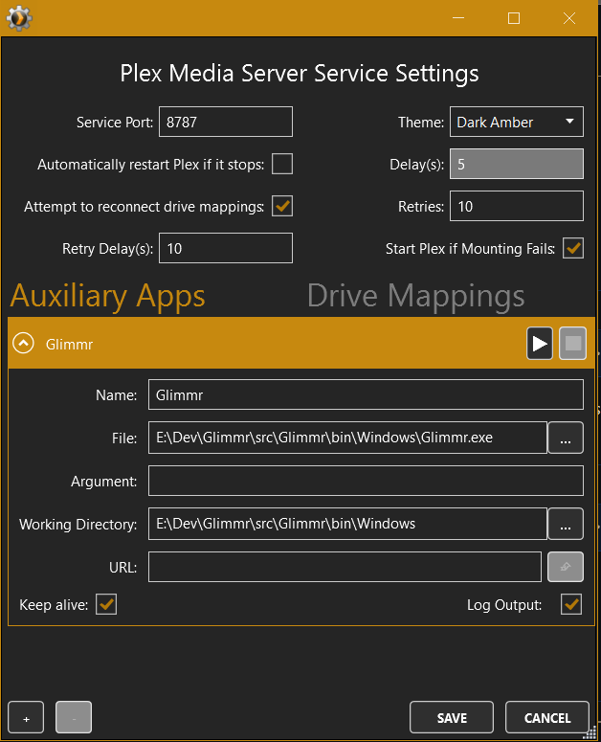Screen dimensions: 601x742
Task: Edit the Retry Delay(s) field
Action: [226, 248]
